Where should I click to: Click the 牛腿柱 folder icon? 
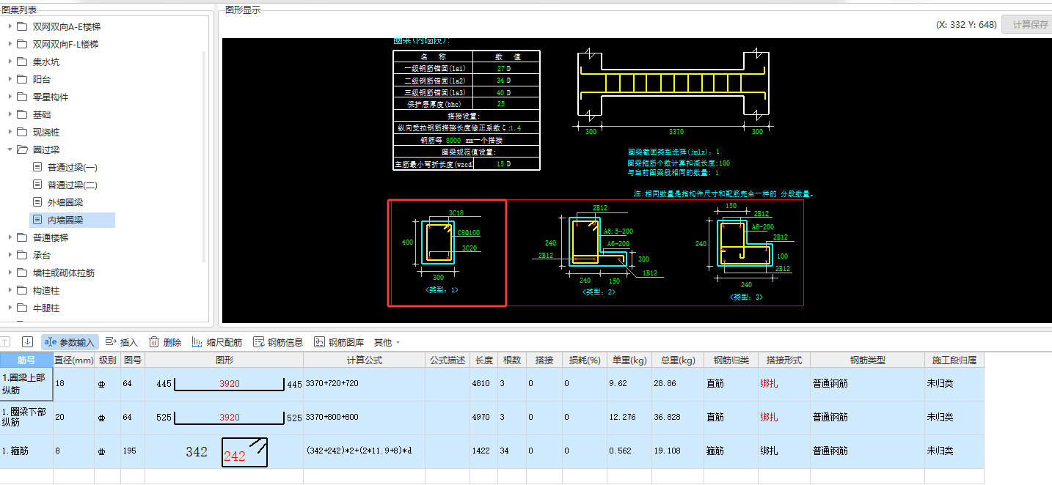[x=22, y=308]
